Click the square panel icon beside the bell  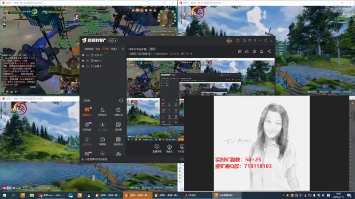[x=254, y=51]
